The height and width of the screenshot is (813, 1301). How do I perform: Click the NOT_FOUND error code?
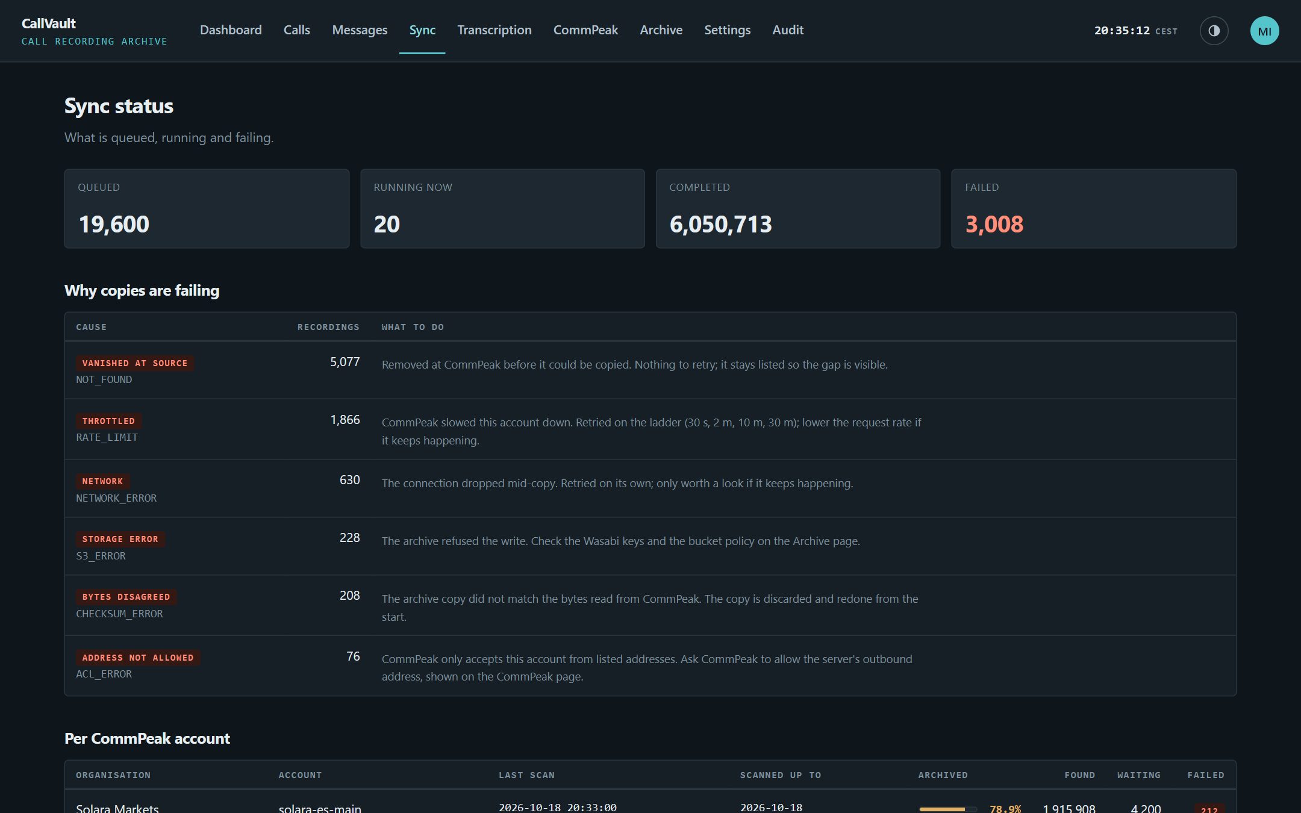pos(104,379)
